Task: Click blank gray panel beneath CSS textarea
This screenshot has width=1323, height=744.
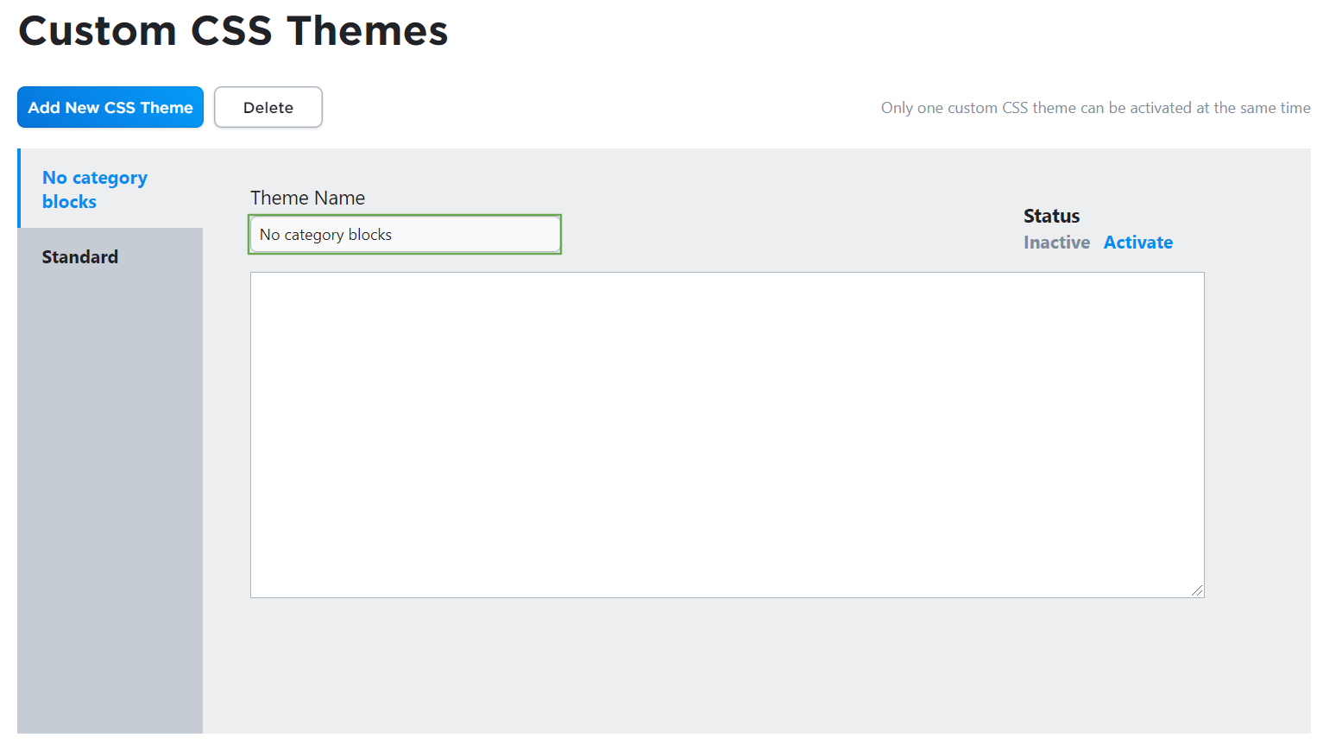Action: tap(728, 665)
